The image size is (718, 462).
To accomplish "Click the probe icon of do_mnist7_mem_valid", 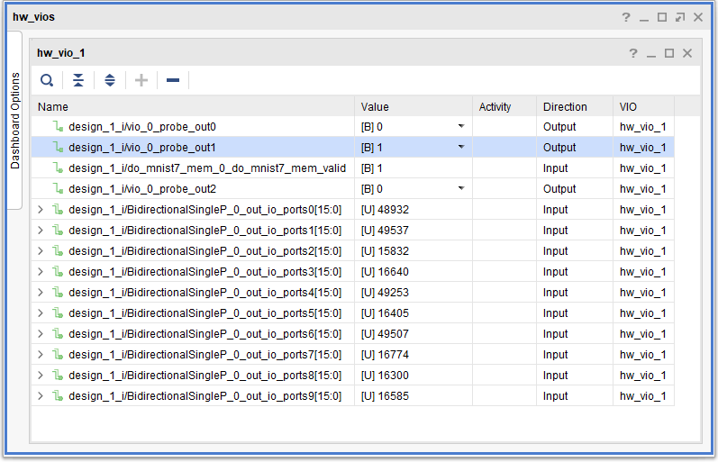I will (58, 168).
